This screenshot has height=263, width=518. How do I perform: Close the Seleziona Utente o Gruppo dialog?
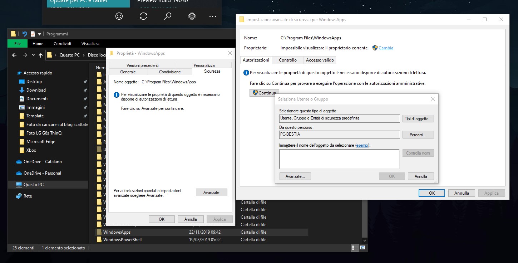click(433, 99)
